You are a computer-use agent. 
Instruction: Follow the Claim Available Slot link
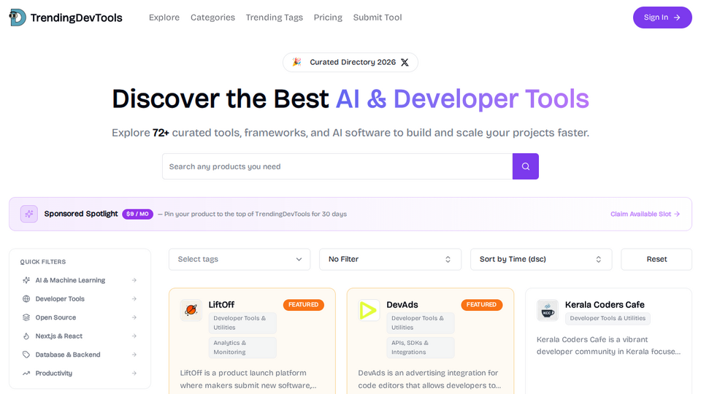point(645,214)
